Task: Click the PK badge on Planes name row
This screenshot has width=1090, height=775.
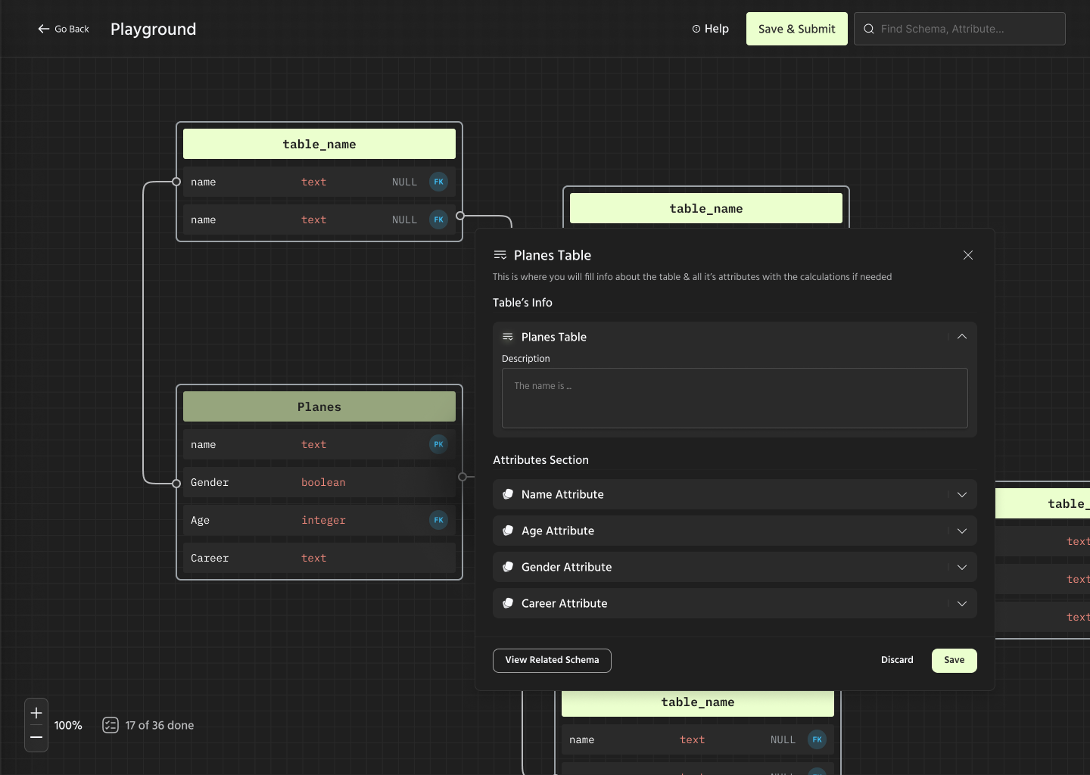Action: 438,444
